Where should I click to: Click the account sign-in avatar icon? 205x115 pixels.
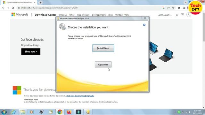pyautogui.click(x=189, y=15)
